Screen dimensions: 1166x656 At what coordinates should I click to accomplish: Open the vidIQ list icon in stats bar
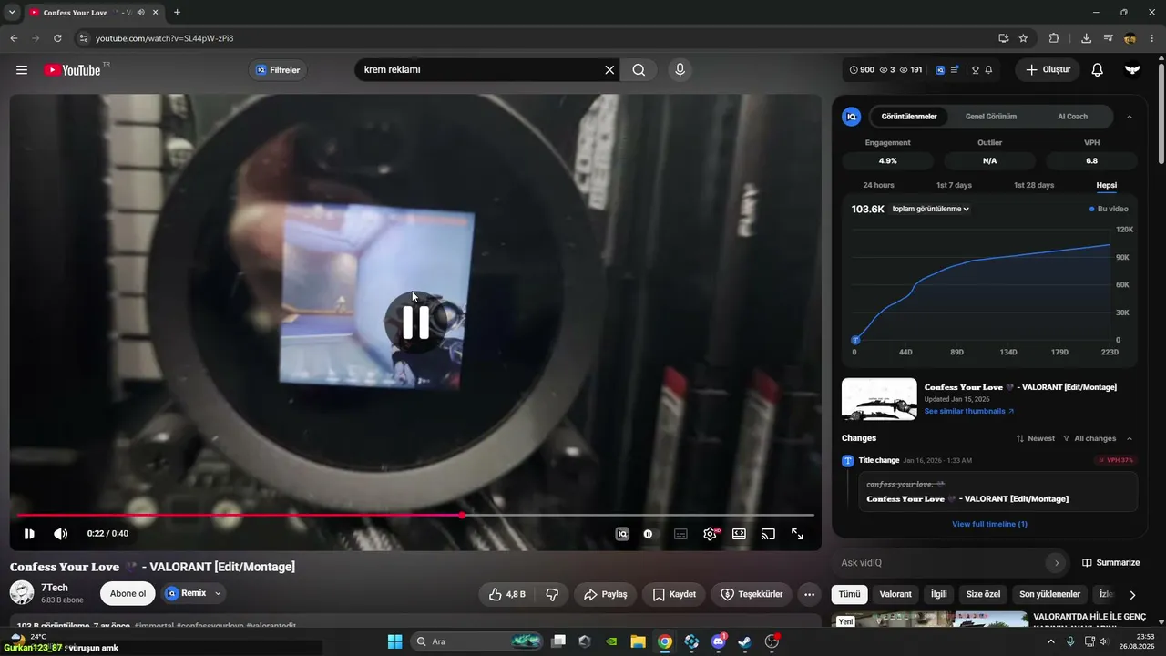click(955, 70)
